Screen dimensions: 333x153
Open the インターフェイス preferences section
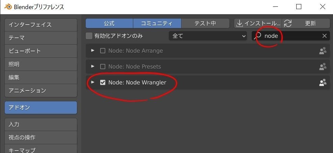[41, 25]
